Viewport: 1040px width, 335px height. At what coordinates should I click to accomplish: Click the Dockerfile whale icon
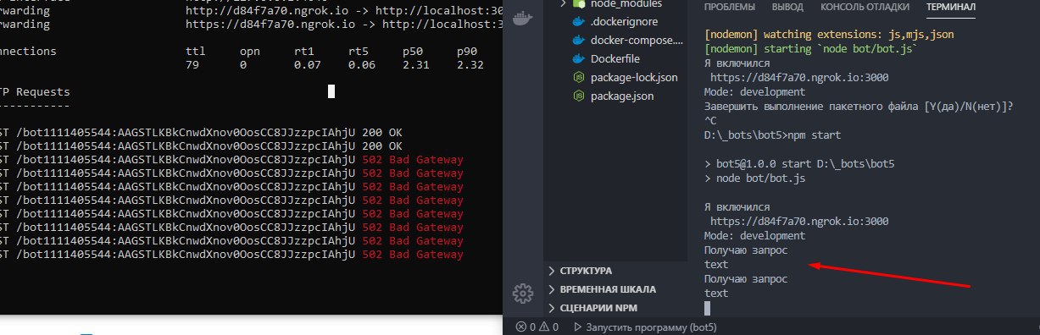click(x=579, y=59)
